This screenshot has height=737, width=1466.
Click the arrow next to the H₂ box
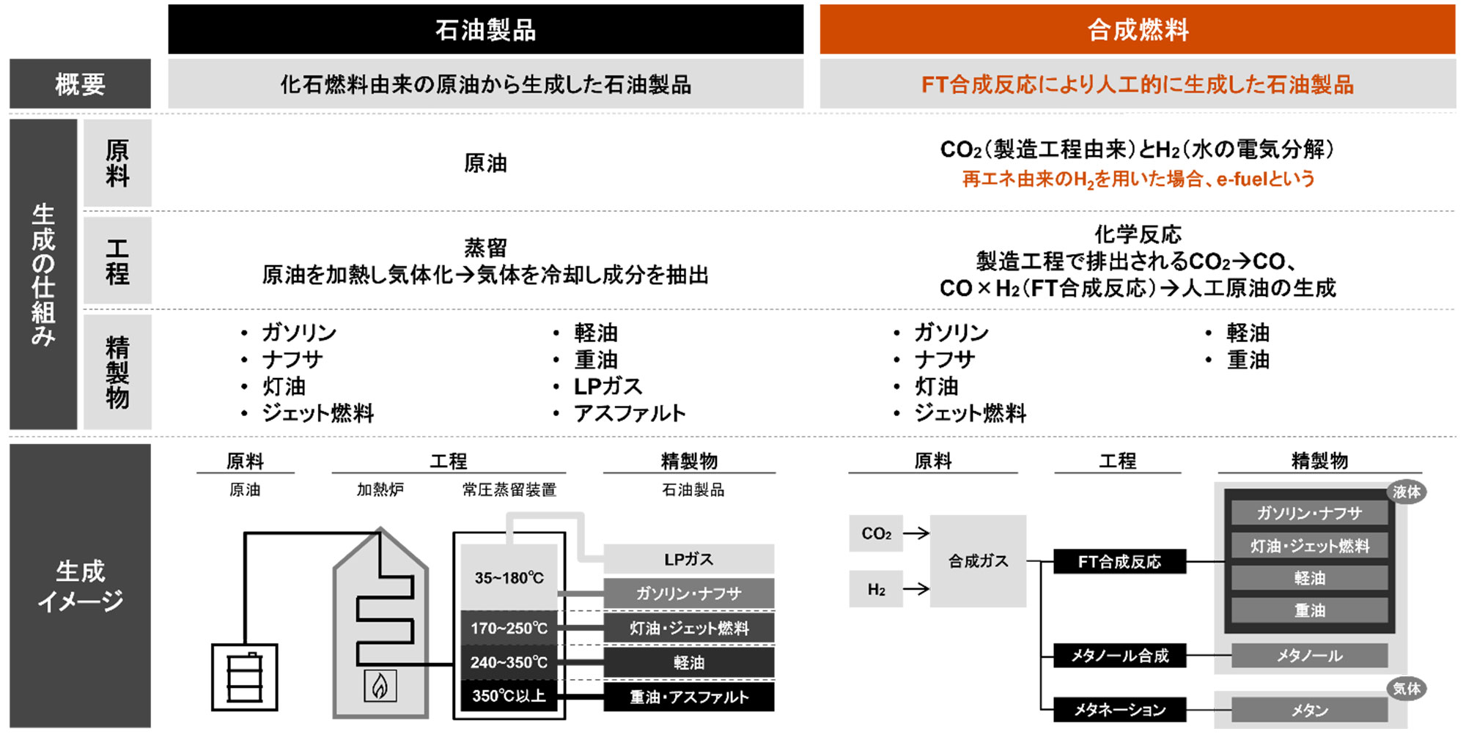[916, 589]
